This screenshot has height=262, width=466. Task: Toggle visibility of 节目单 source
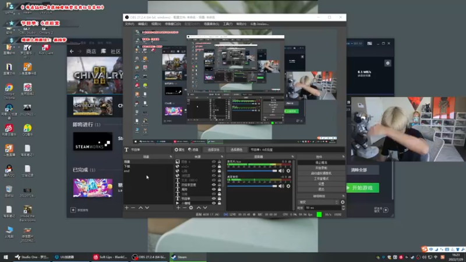click(214, 199)
